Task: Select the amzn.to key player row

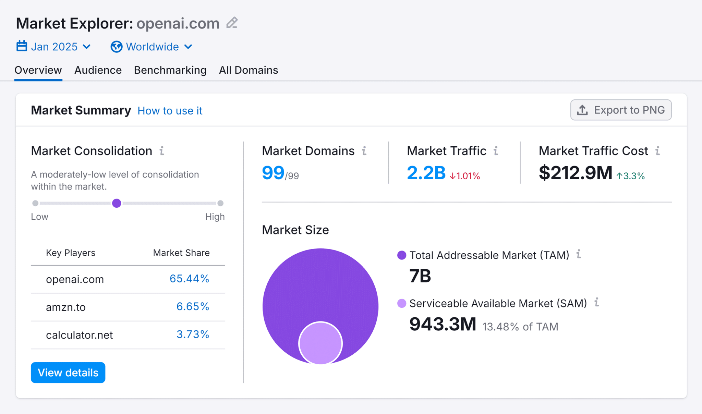Action: tap(128, 307)
